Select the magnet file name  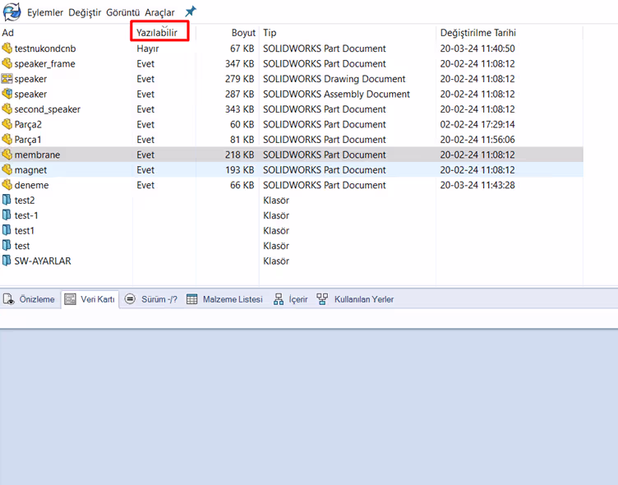point(30,170)
